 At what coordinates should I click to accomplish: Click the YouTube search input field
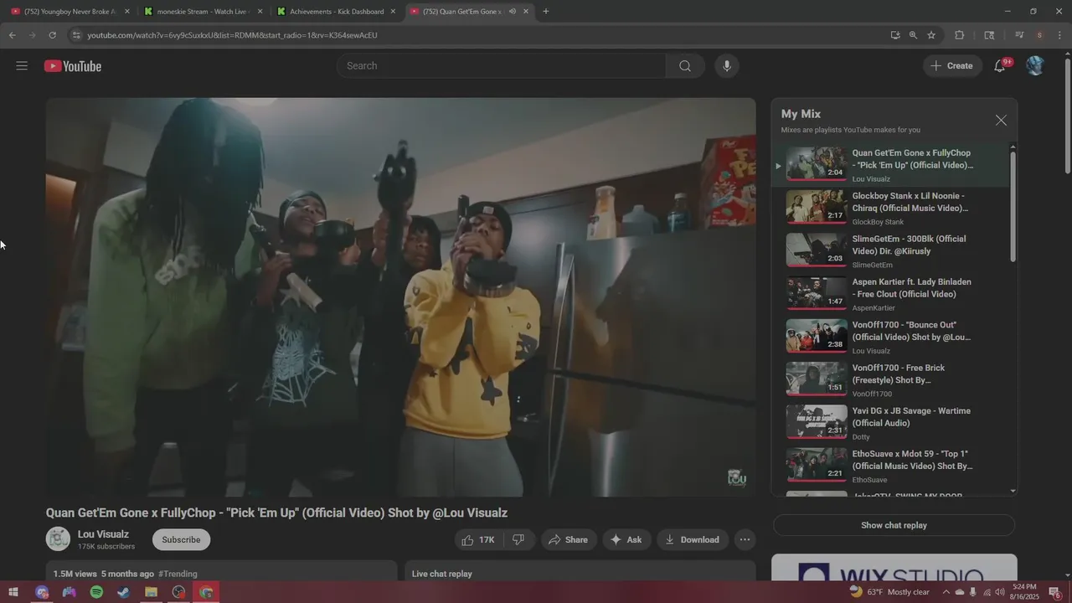502,66
